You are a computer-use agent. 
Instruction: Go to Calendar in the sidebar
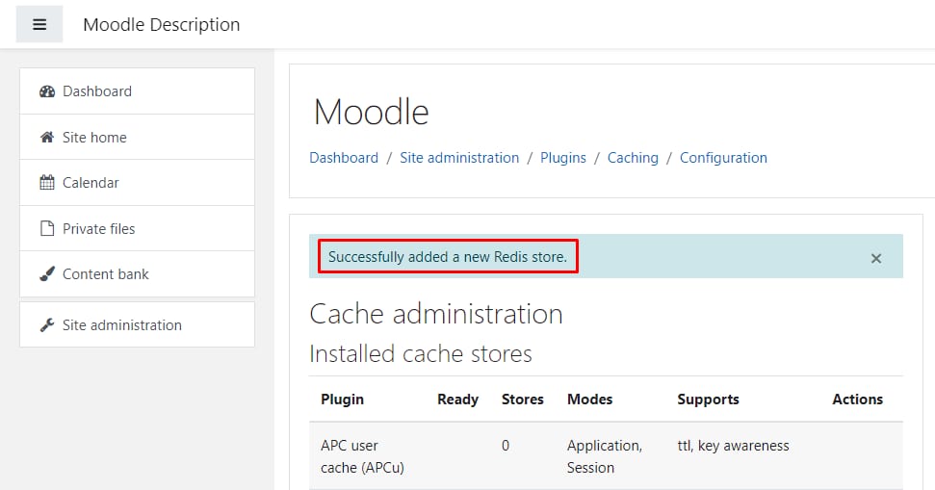point(137,182)
